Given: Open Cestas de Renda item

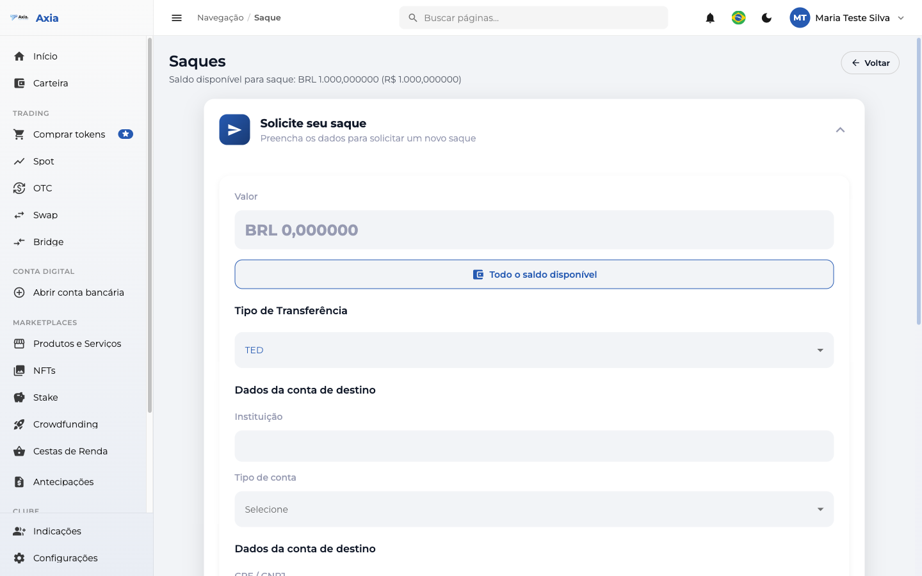Looking at the screenshot, I should (73, 451).
